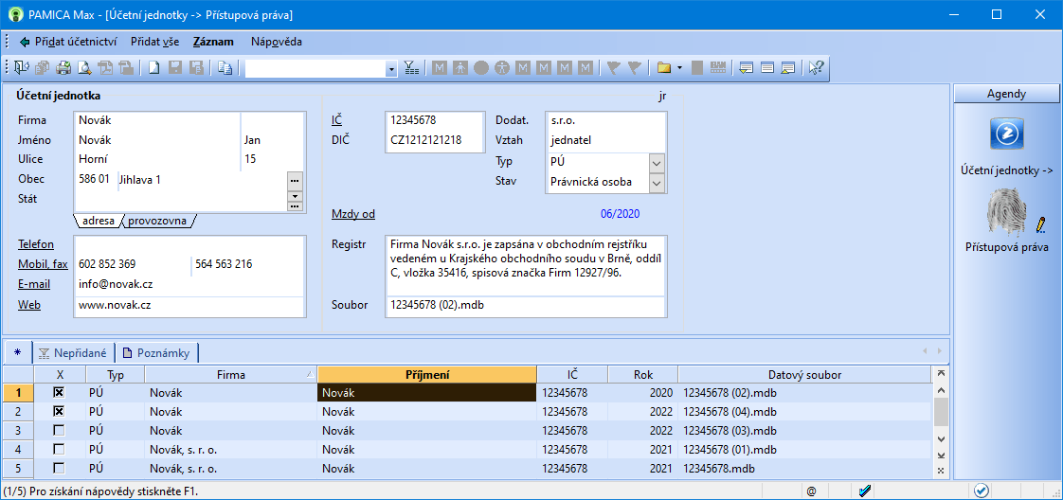The height and width of the screenshot is (500, 1063).
Task: Click the solid gray circle toolbar icon
Action: [480, 67]
